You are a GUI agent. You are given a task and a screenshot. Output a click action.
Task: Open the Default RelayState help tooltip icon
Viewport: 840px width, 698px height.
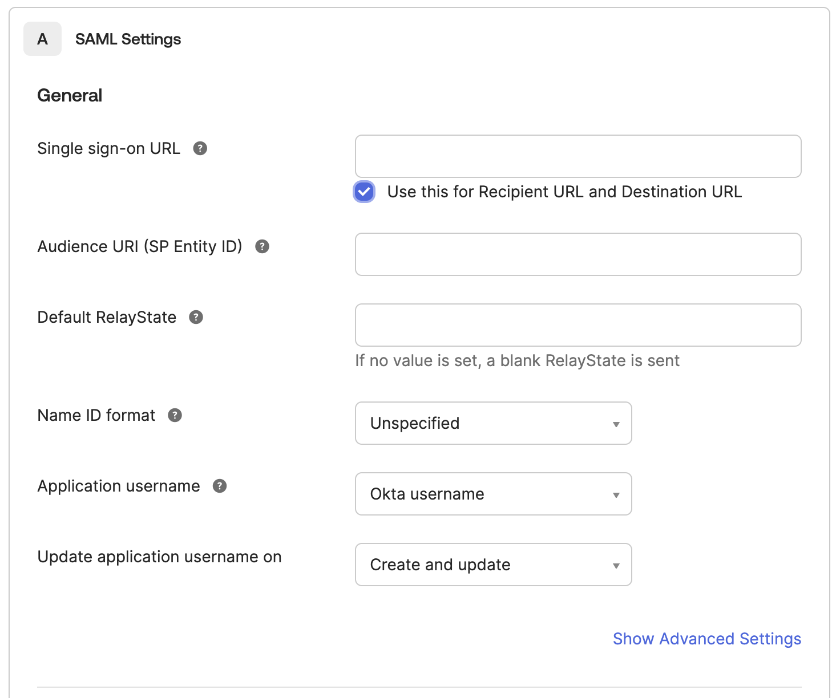tap(196, 317)
